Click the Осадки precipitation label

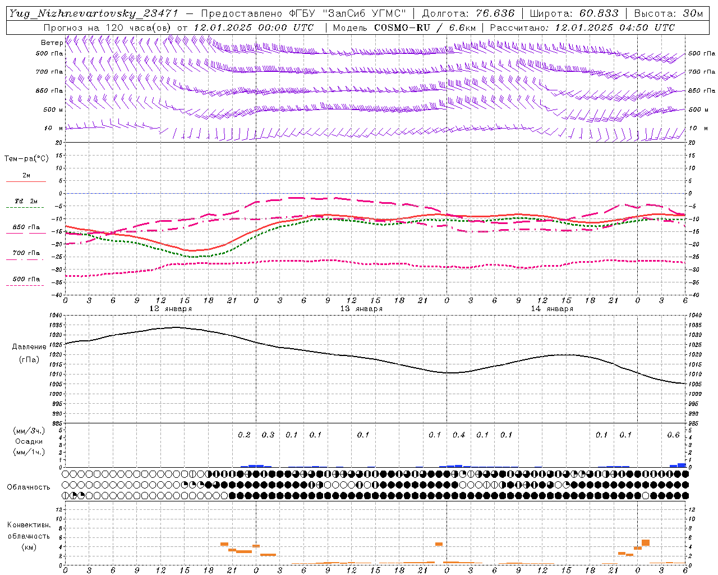(x=29, y=441)
